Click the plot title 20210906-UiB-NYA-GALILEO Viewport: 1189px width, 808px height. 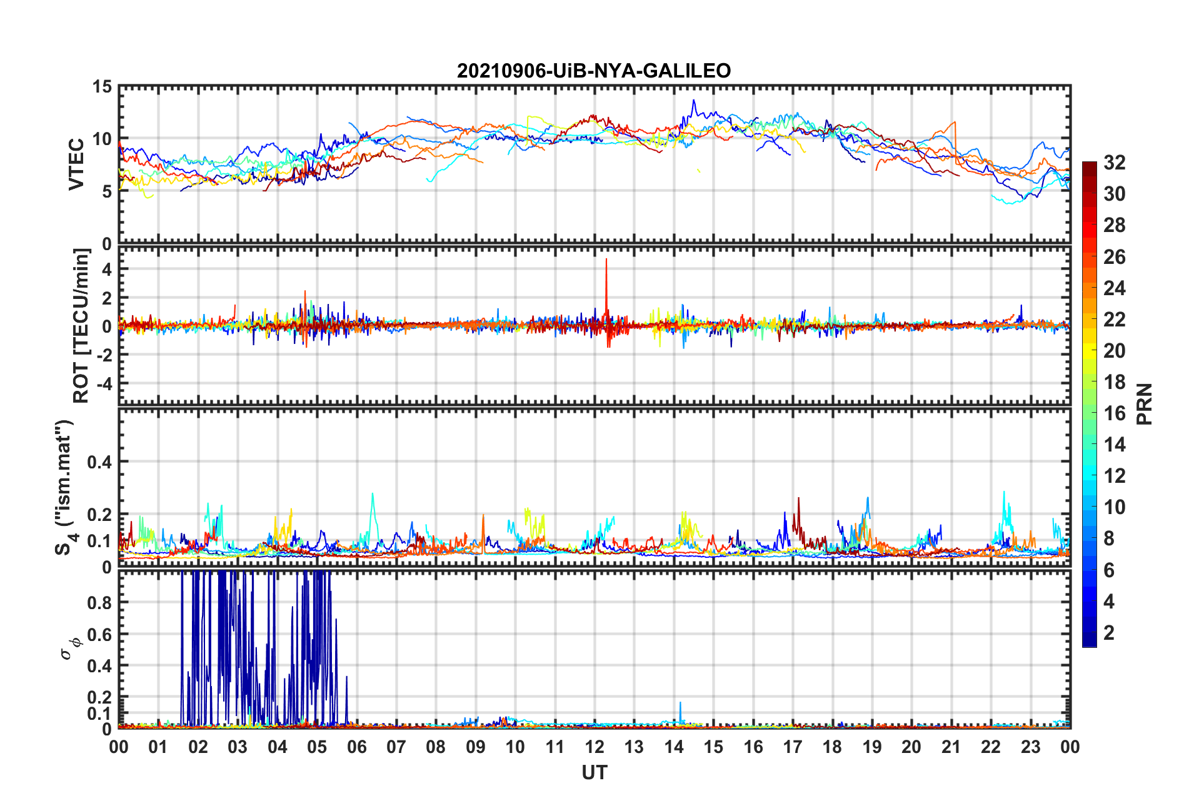point(594,71)
